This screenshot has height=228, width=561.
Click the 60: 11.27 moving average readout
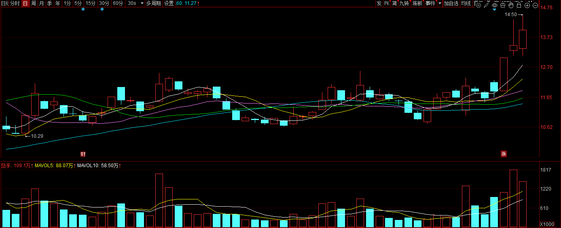point(188,3)
